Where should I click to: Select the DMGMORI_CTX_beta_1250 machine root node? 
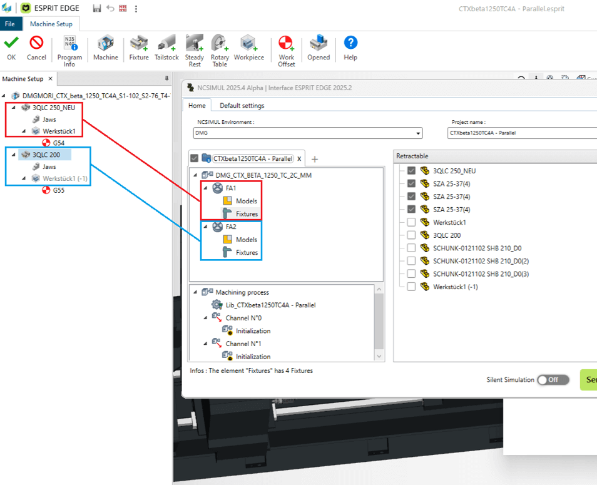coord(96,96)
